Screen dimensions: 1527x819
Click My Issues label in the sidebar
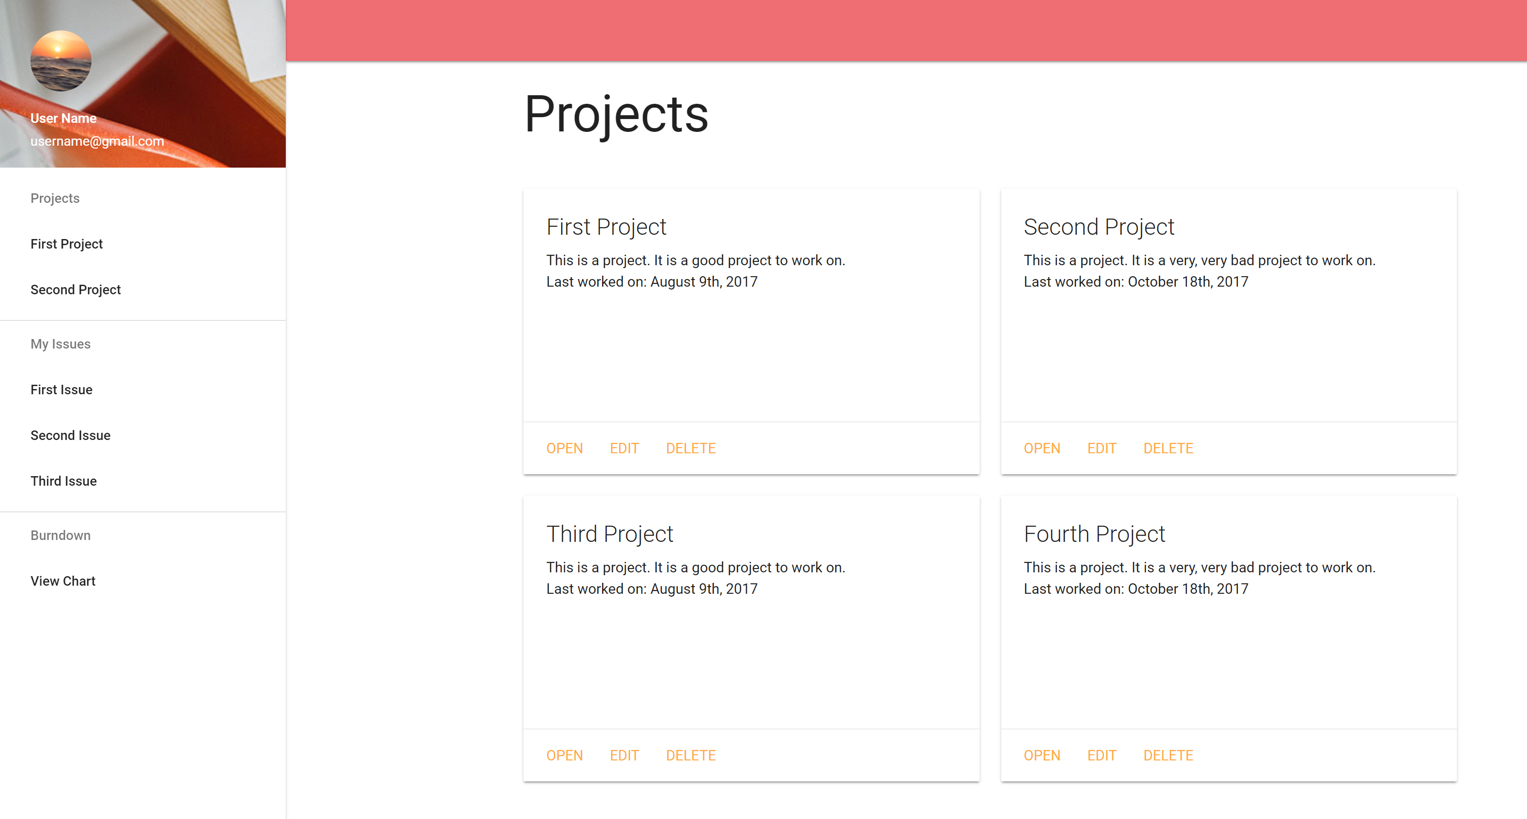(60, 343)
